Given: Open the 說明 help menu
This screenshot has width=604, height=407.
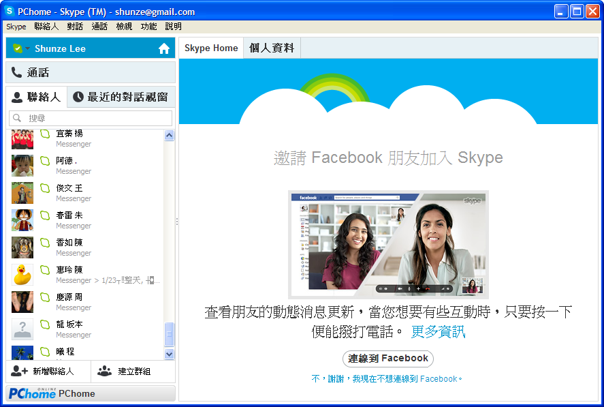Looking at the screenshot, I should pyautogui.click(x=174, y=27).
